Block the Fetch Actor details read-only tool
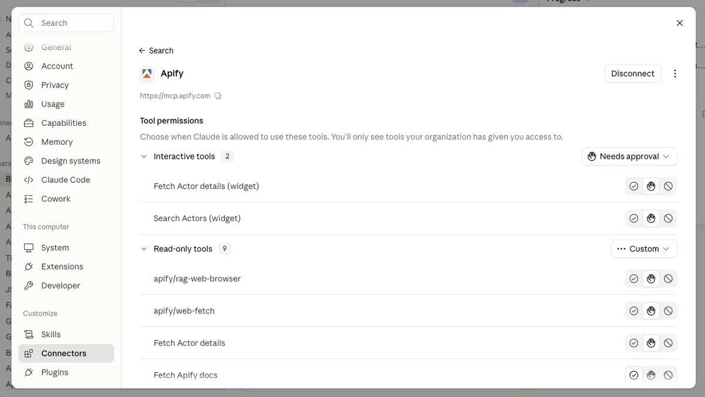705x397 pixels. click(x=668, y=343)
